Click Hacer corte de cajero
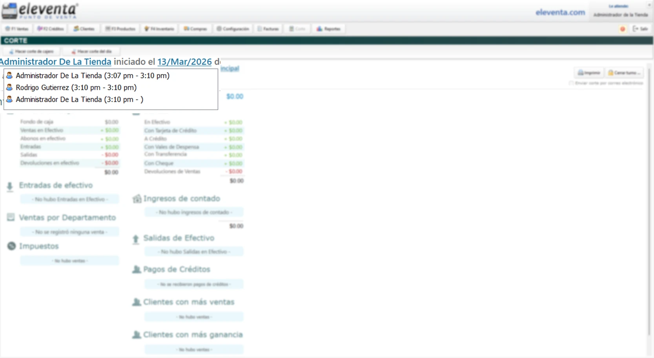The height and width of the screenshot is (358, 654). coord(31,51)
